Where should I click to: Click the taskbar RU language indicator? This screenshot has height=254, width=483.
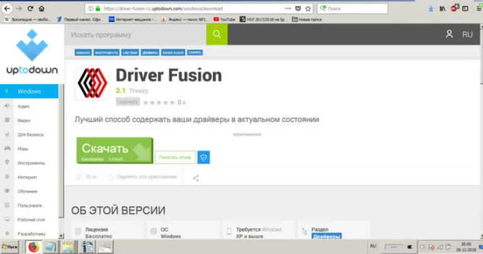point(373,246)
